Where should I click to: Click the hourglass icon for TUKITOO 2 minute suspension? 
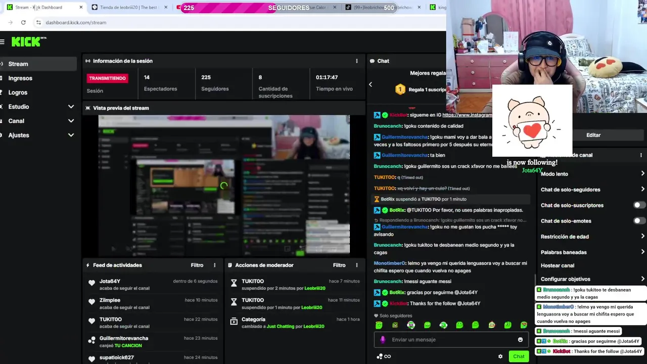(234, 283)
